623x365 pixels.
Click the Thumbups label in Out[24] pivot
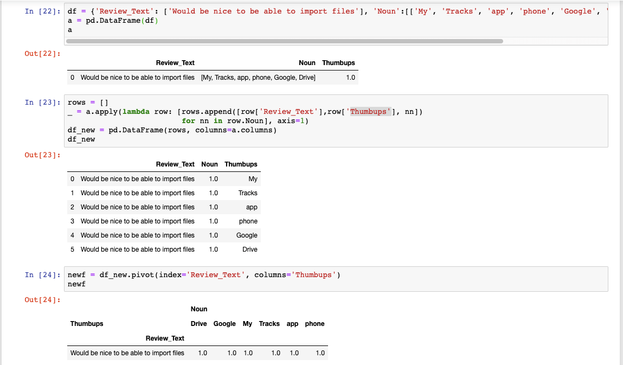(x=87, y=324)
